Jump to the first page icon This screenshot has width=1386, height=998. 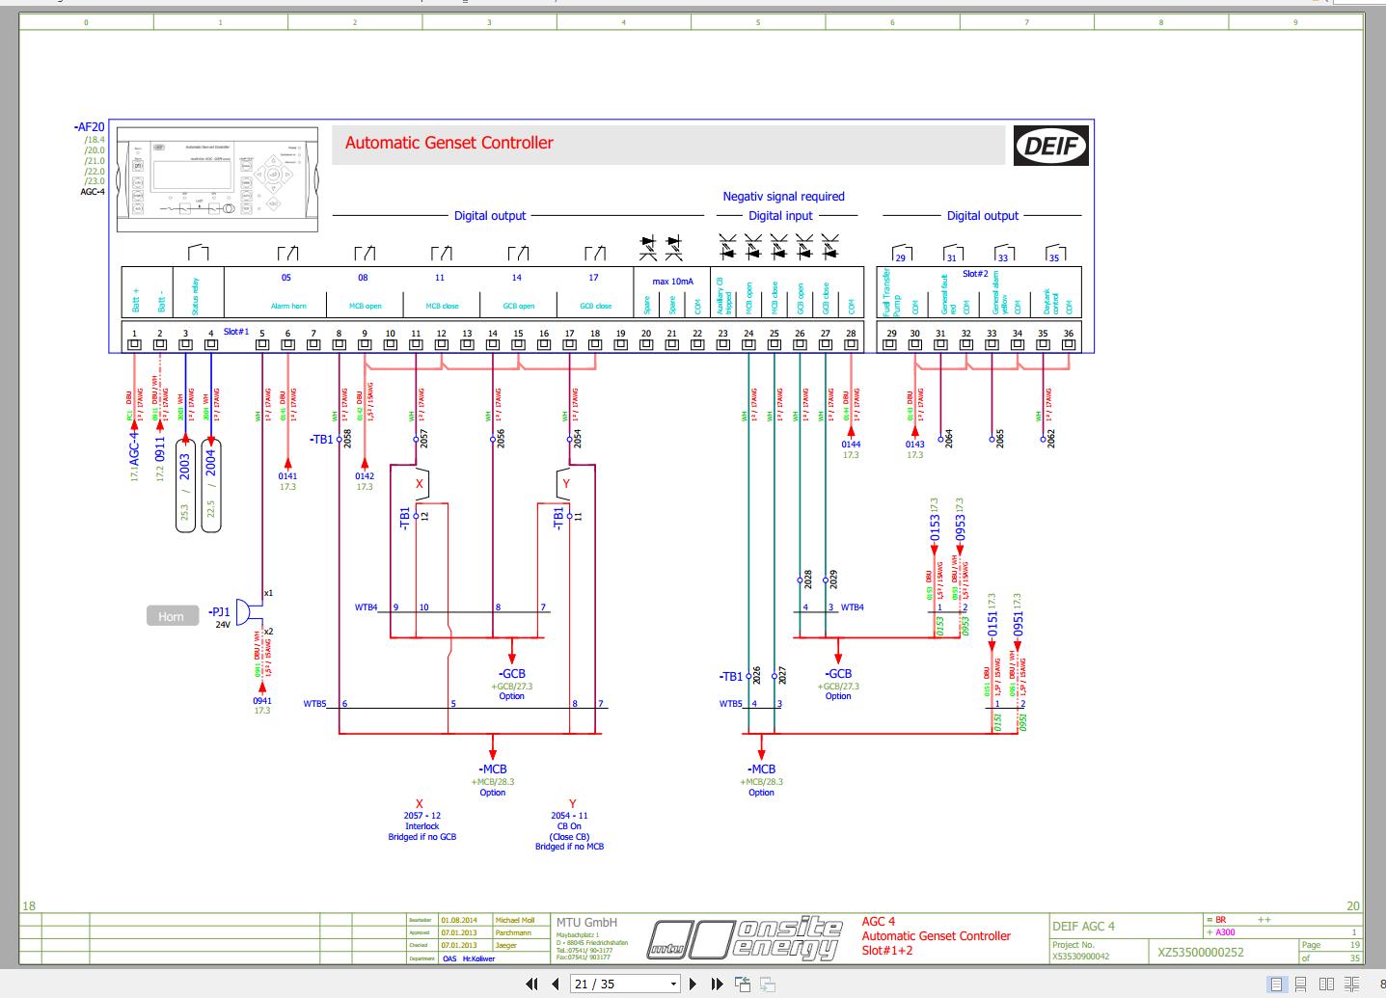click(x=531, y=984)
